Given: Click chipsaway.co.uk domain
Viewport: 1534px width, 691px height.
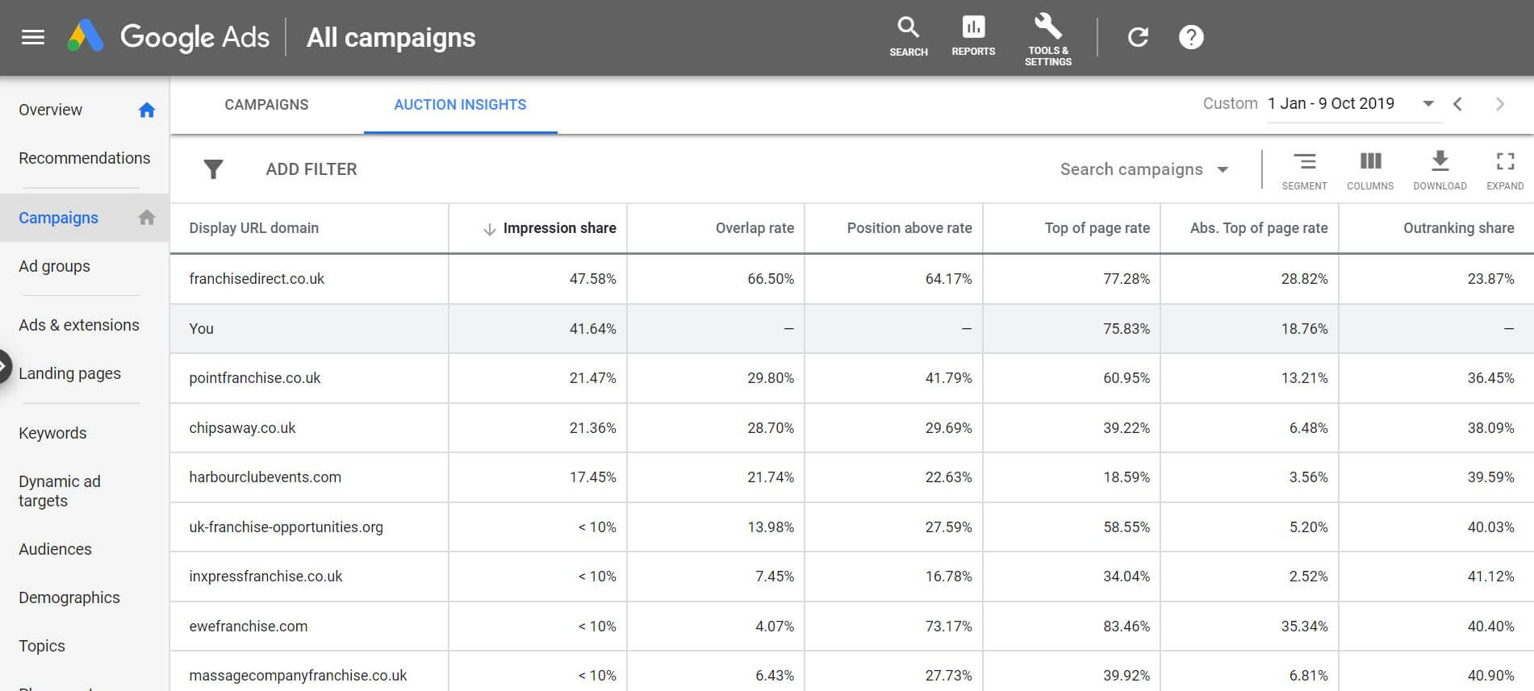Looking at the screenshot, I should pyautogui.click(x=242, y=428).
